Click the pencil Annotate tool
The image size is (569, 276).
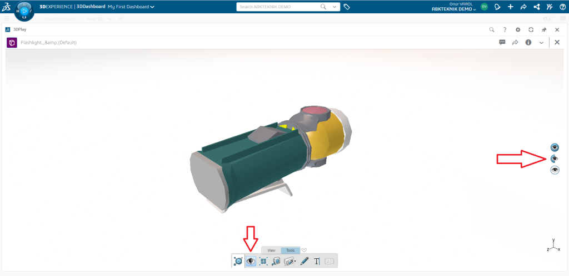(304, 261)
